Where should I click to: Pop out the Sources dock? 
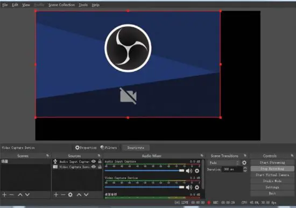tap(99, 155)
